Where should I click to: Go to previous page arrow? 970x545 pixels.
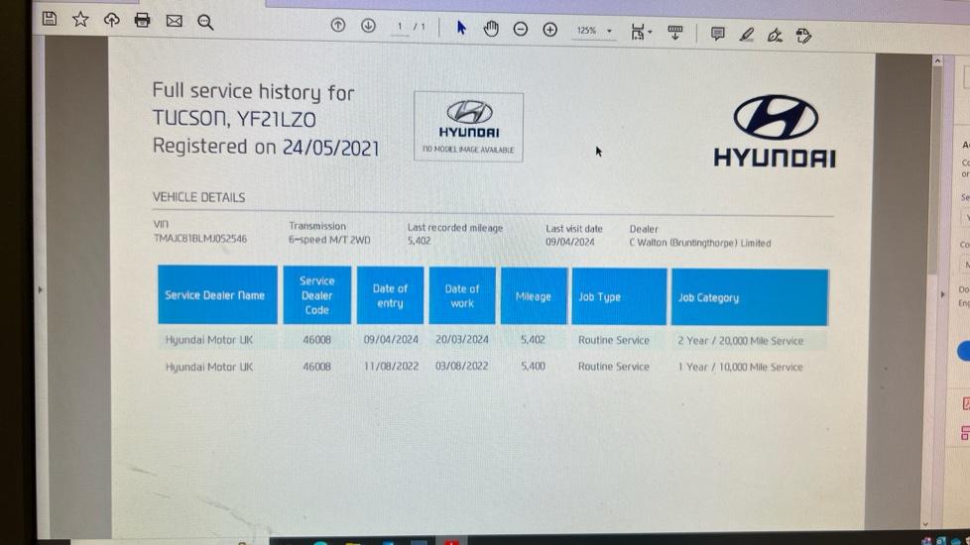(338, 26)
